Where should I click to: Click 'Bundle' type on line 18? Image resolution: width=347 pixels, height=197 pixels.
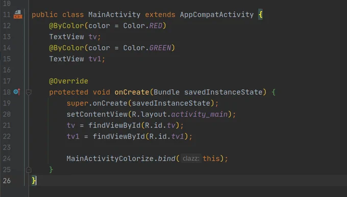click(x=167, y=92)
